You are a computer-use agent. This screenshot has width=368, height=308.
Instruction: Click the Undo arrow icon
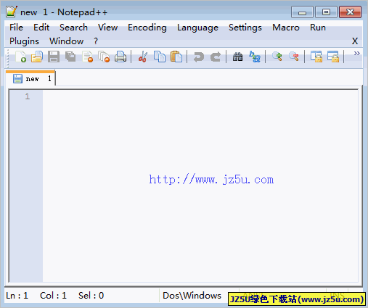[x=199, y=57]
